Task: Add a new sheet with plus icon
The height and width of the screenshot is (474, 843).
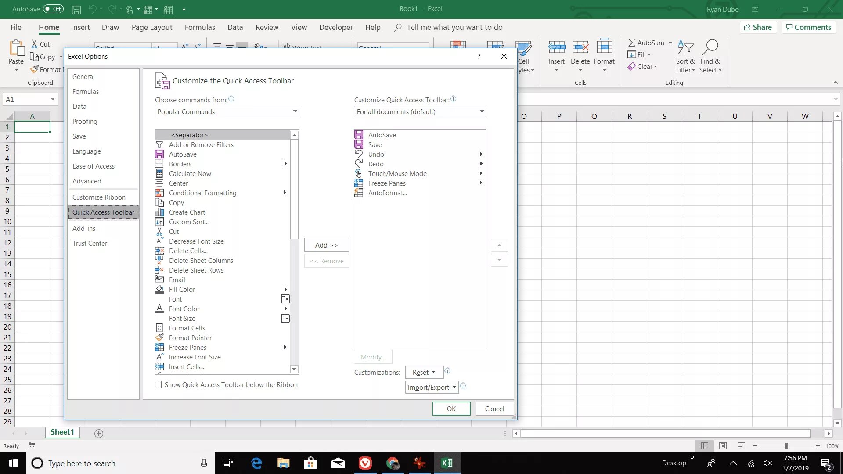Action: pos(99,434)
